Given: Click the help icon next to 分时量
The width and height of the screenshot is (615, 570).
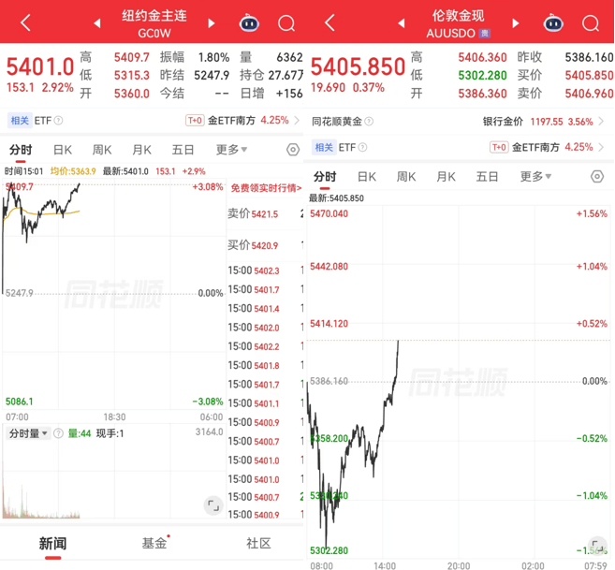Looking at the screenshot, I should [59, 433].
